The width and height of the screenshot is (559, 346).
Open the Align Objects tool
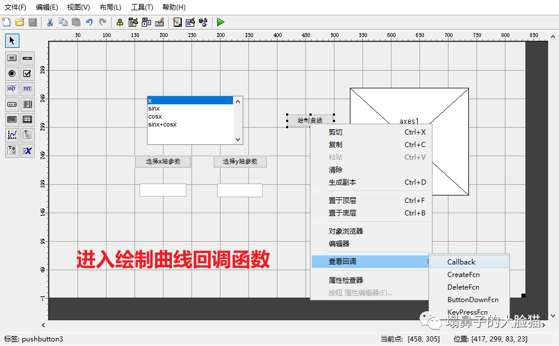tap(120, 22)
